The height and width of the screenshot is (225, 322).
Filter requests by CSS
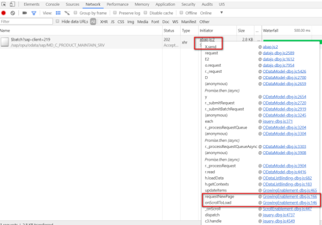pyautogui.click(x=121, y=22)
